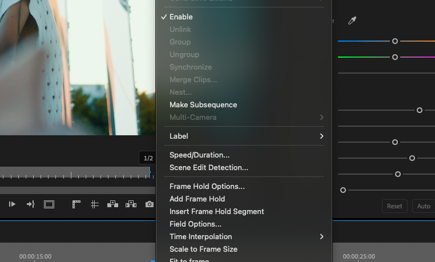This screenshot has width=435, height=262.
Task: Toggle Safe Margins overlay button
Action: (49, 204)
